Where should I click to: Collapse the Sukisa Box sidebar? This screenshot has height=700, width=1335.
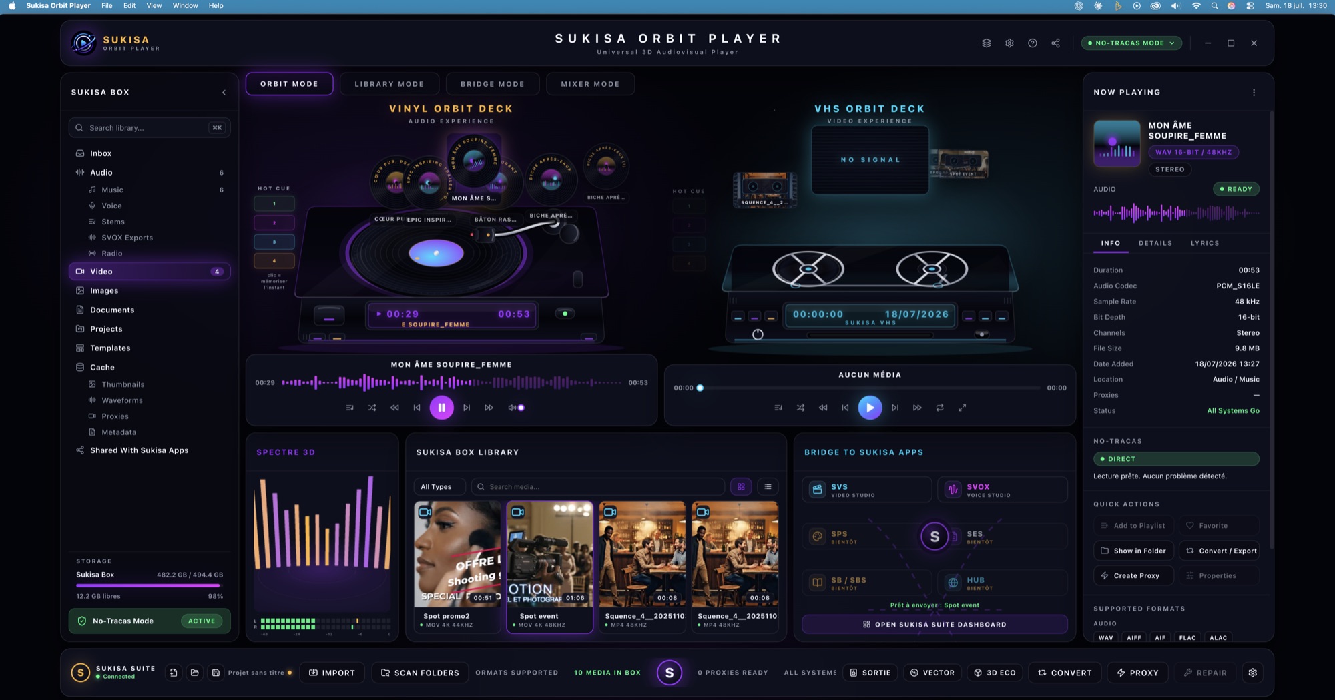coord(224,93)
